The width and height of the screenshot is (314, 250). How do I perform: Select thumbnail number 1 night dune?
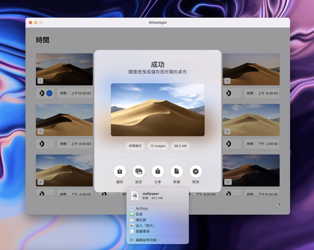click(64, 69)
